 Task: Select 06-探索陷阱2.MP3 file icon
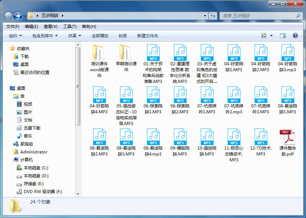(180, 95)
